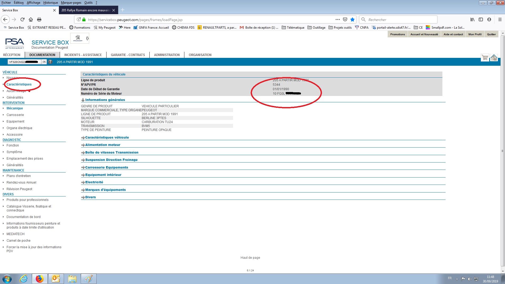Image resolution: width=505 pixels, height=284 pixels.
Task: Expand the Suspension Direction Freinage section
Action: click(111, 160)
